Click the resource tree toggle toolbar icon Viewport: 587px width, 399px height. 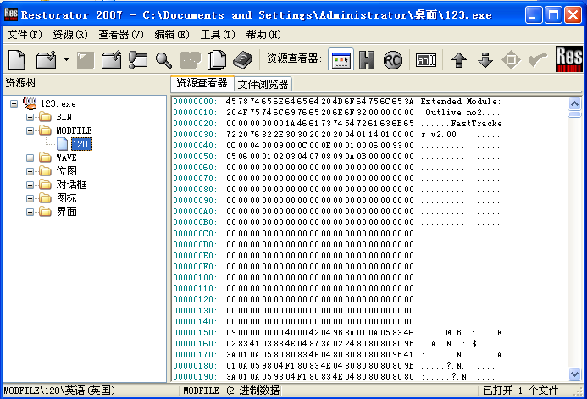138,60
